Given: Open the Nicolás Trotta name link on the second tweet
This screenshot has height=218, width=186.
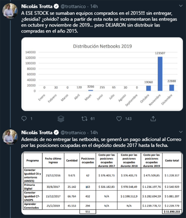Looking at the screenshot, I should pos(37,132).
